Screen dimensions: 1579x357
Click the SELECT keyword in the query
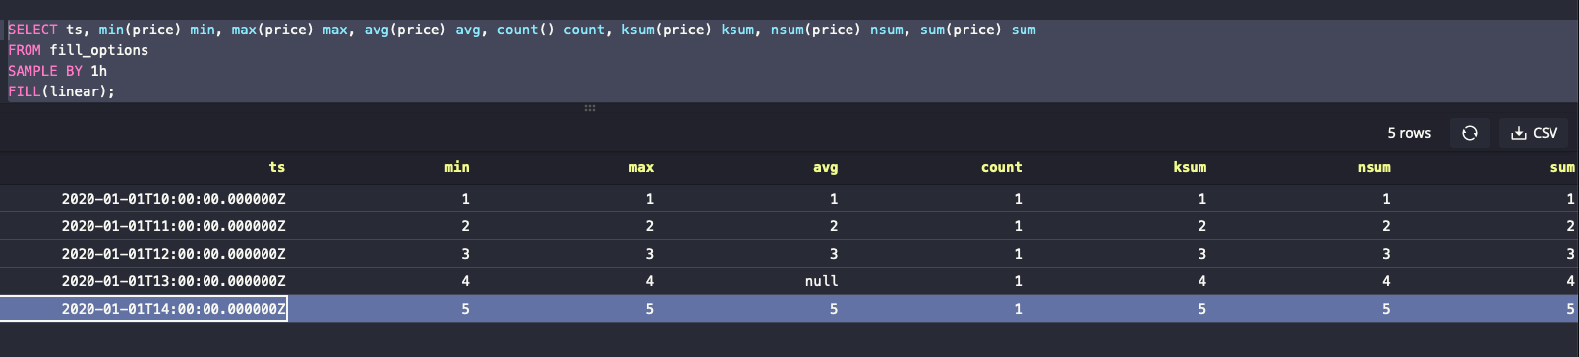coord(32,30)
